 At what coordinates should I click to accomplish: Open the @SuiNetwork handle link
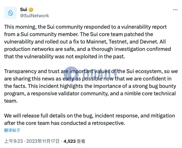34,16
